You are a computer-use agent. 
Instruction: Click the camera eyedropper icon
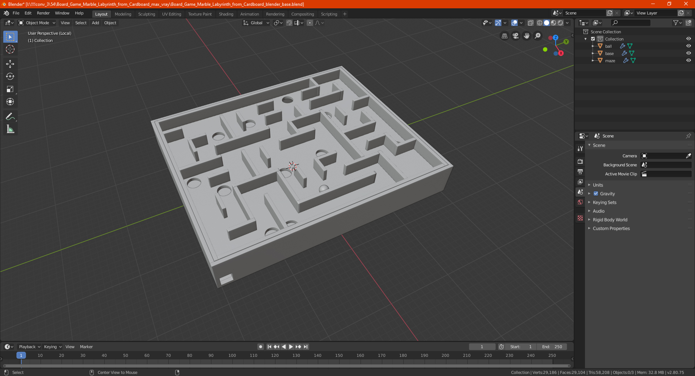click(x=688, y=156)
